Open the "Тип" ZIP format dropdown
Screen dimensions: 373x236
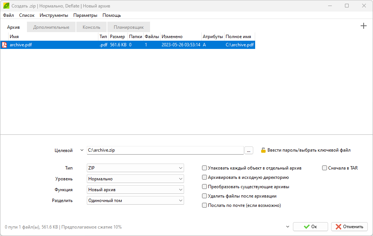point(135,168)
